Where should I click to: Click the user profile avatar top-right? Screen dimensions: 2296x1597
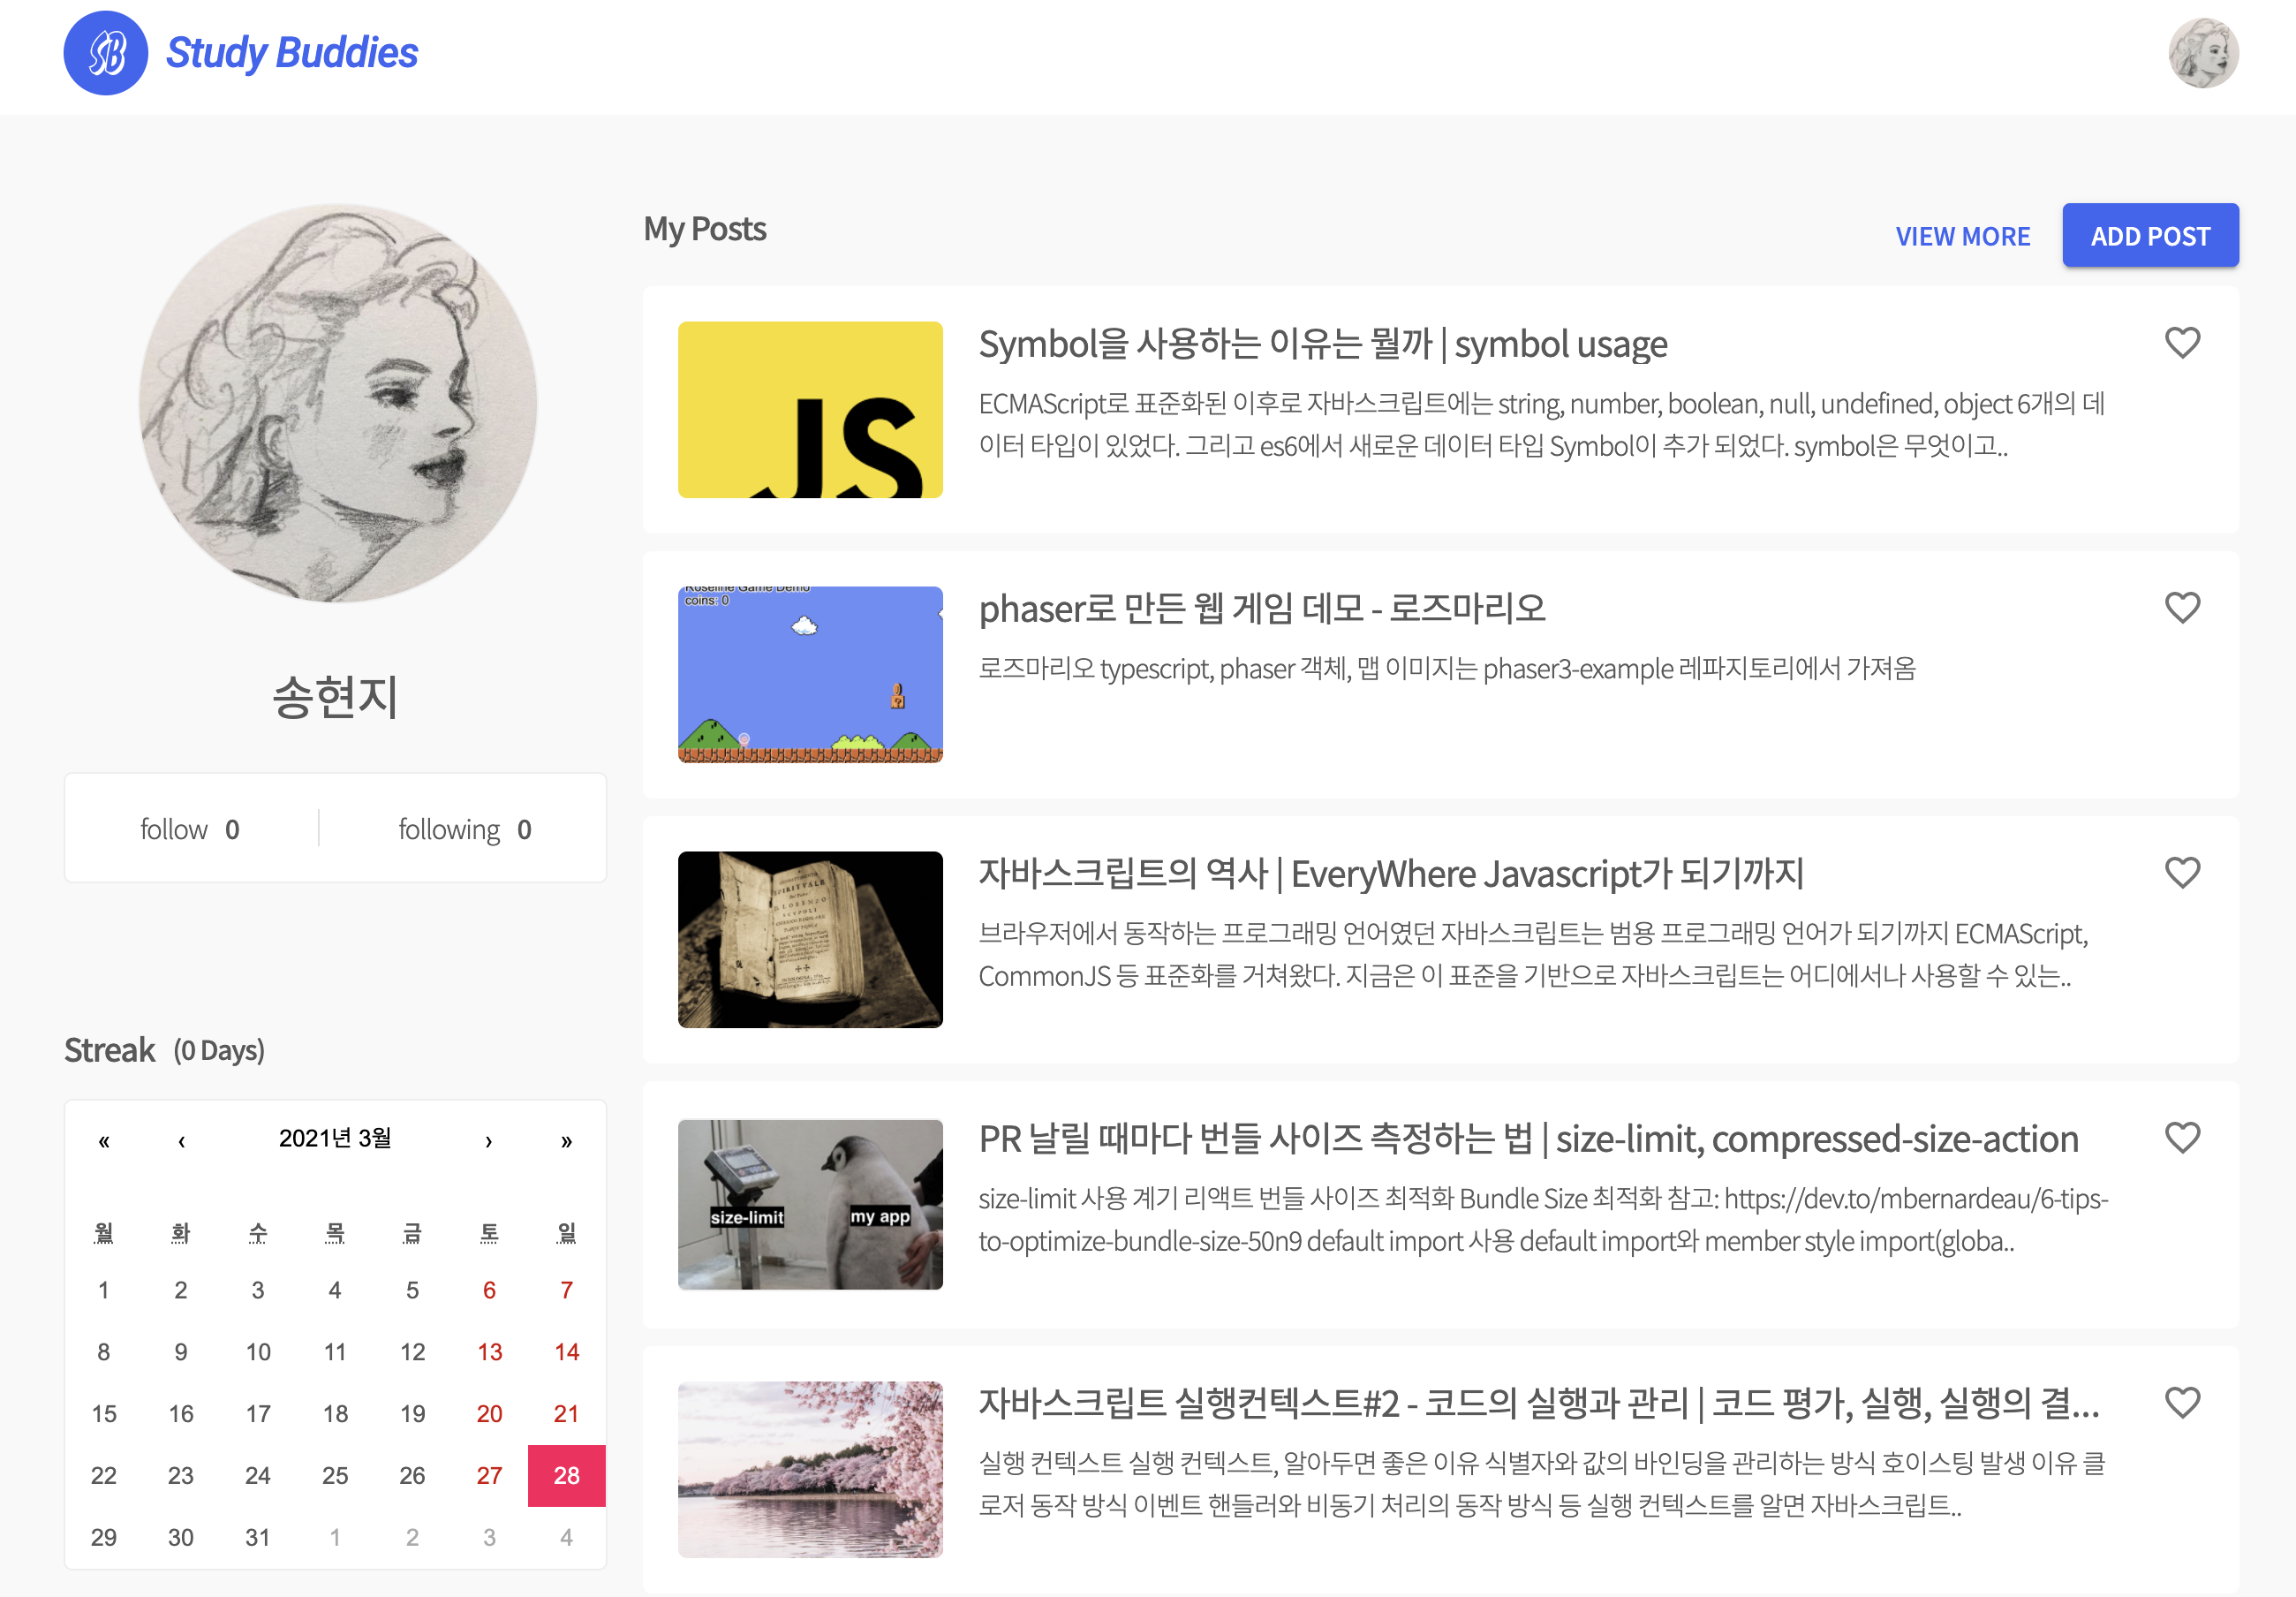coord(2205,52)
